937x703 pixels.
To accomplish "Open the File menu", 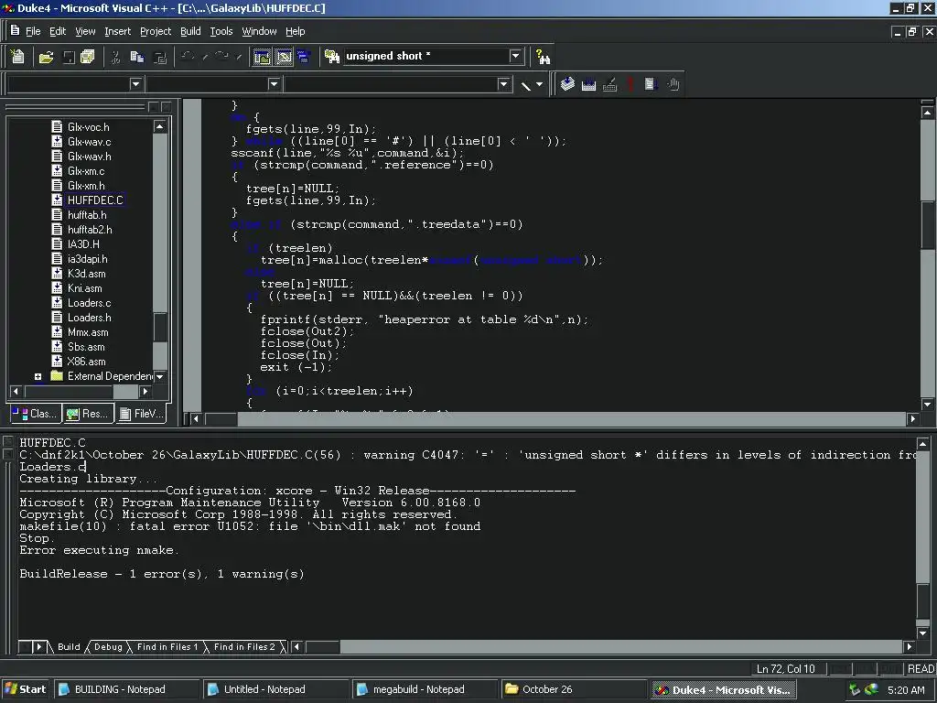I will tap(33, 31).
